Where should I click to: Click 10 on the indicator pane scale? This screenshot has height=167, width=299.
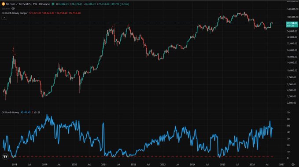[288, 152]
